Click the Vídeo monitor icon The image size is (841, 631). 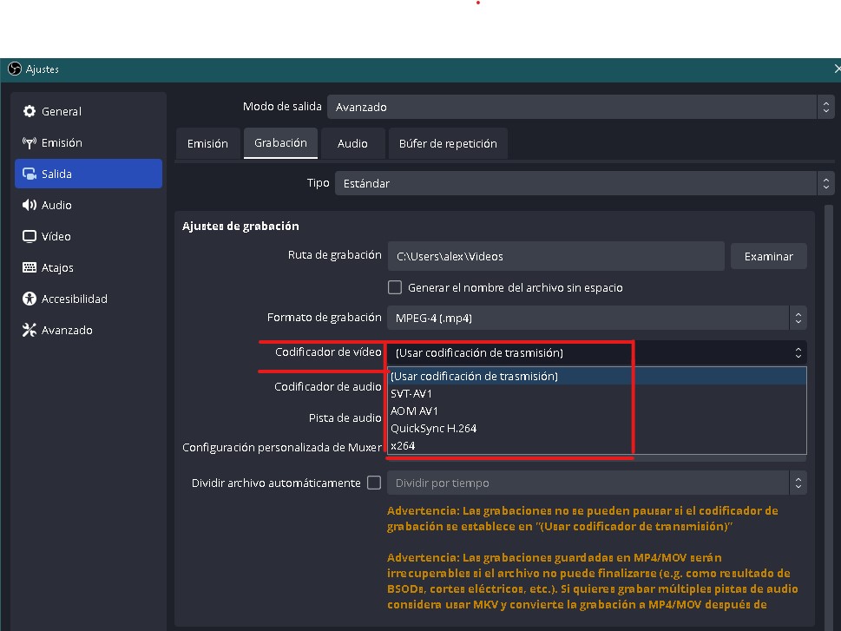pyautogui.click(x=29, y=236)
